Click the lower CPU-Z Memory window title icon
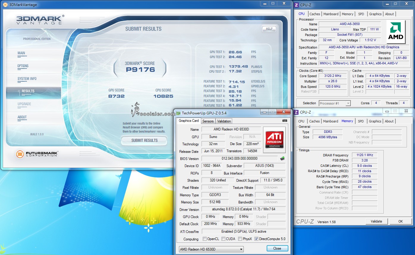The width and height of the screenshot is (415, 255). point(296,112)
